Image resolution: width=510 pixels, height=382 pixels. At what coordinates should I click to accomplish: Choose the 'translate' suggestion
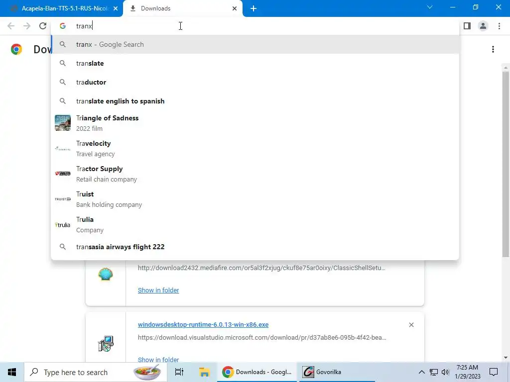[x=255, y=63]
